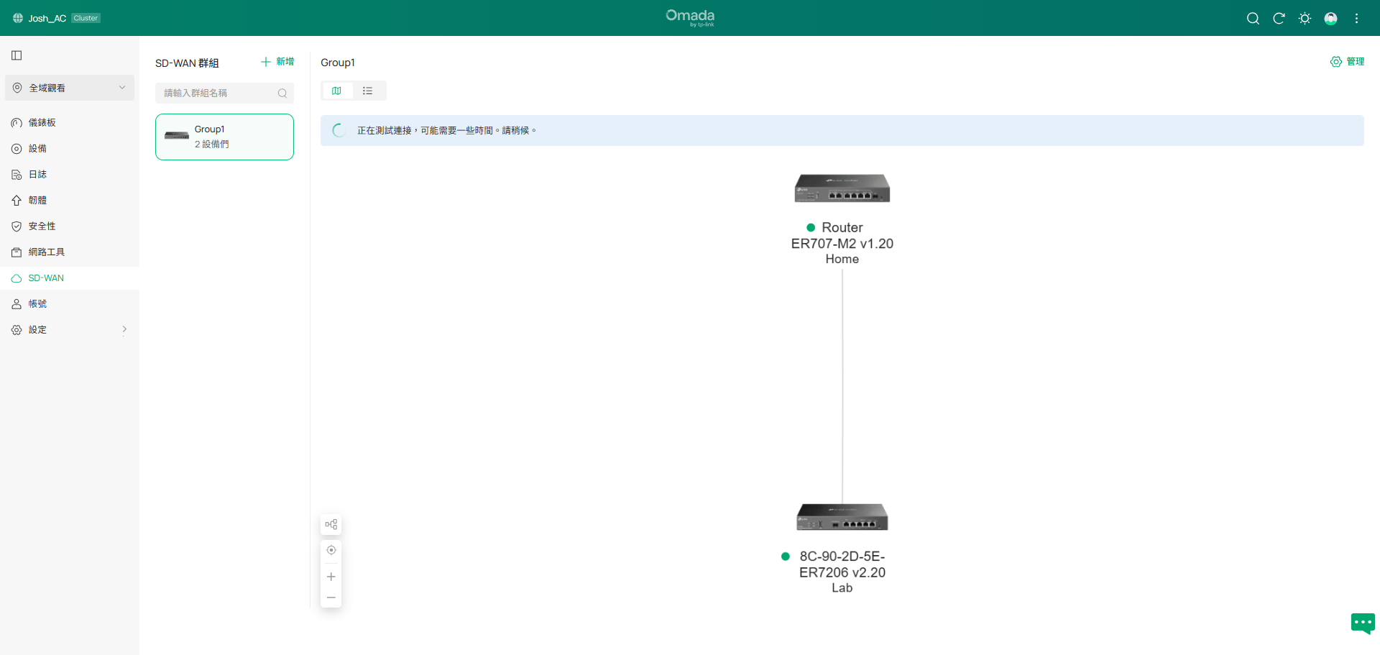
Task: Go to 網路工具 network tools
Action: pyautogui.click(x=46, y=252)
